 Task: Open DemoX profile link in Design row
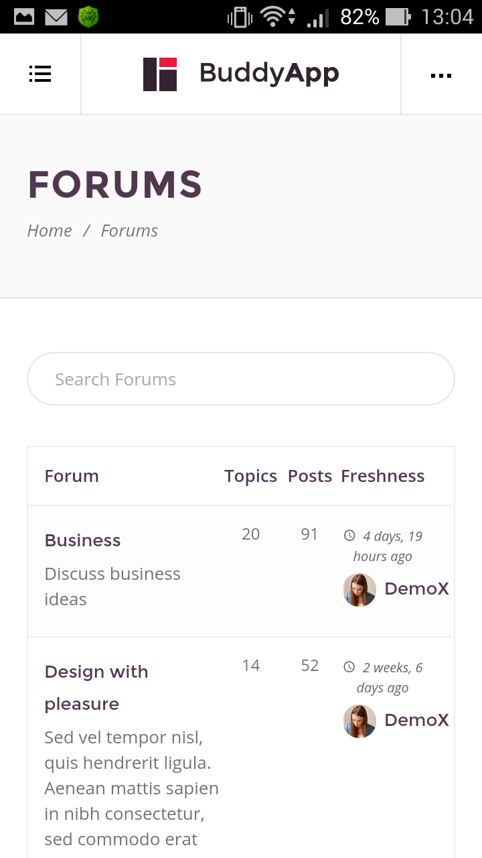416,721
